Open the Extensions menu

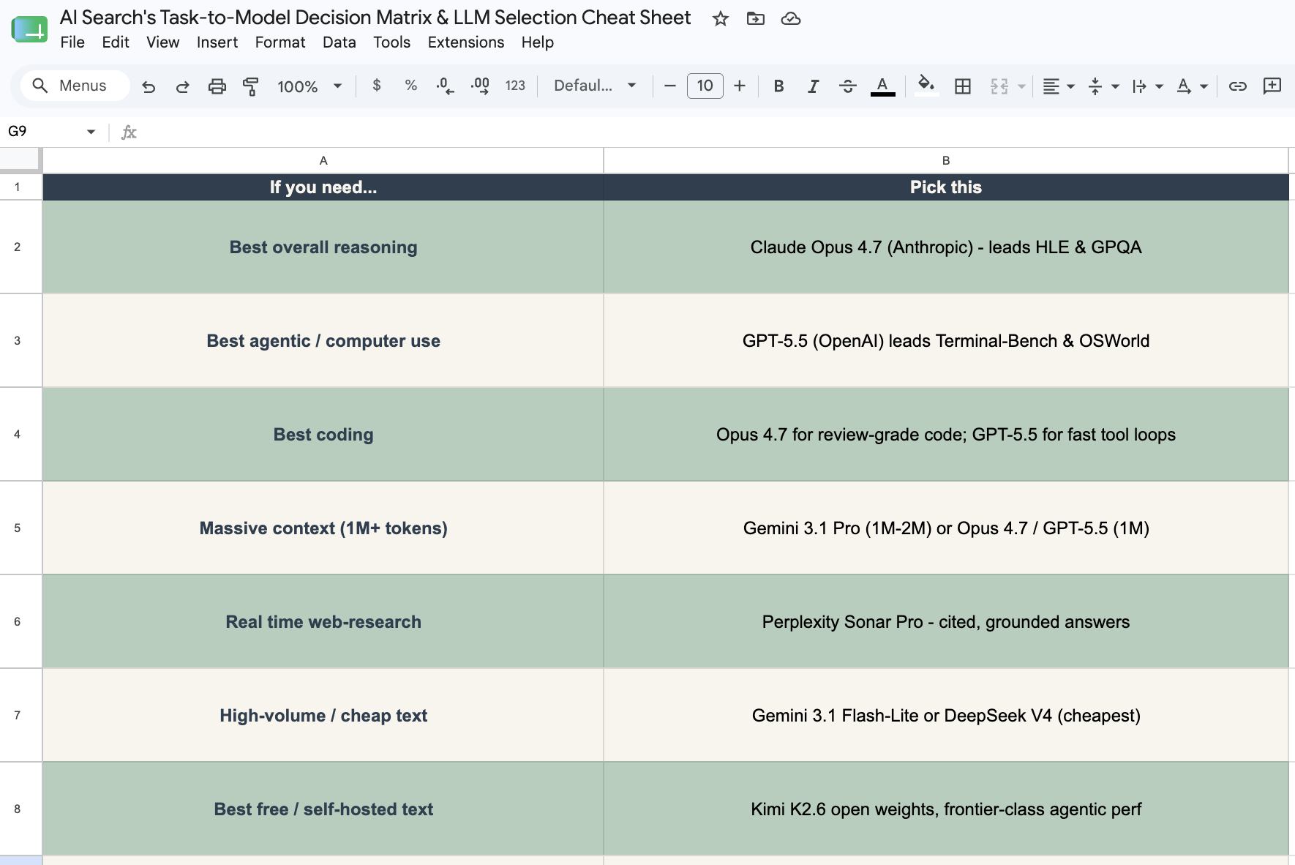pyautogui.click(x=466, y=42)
